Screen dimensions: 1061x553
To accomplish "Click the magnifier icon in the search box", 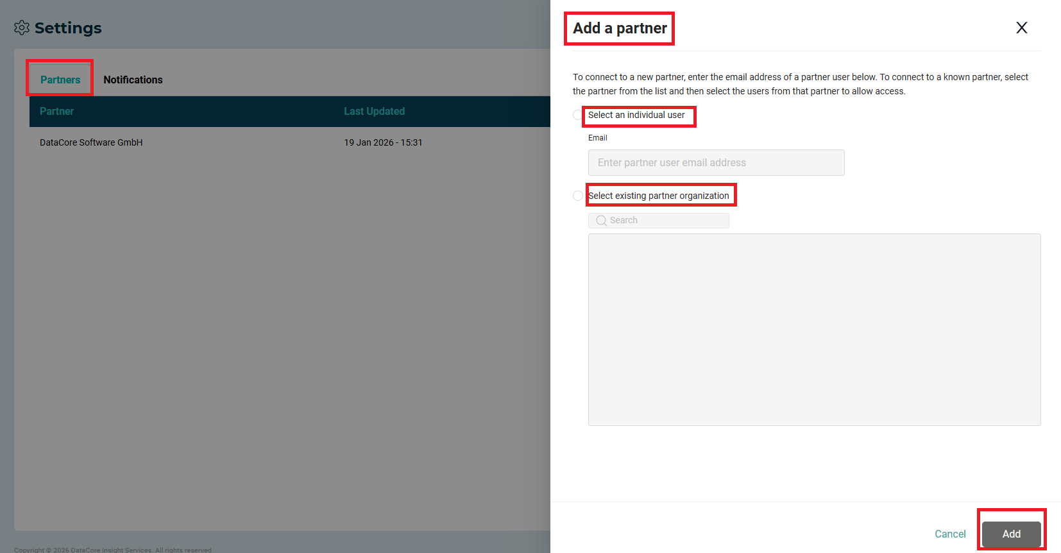I will tap(601, 221).
